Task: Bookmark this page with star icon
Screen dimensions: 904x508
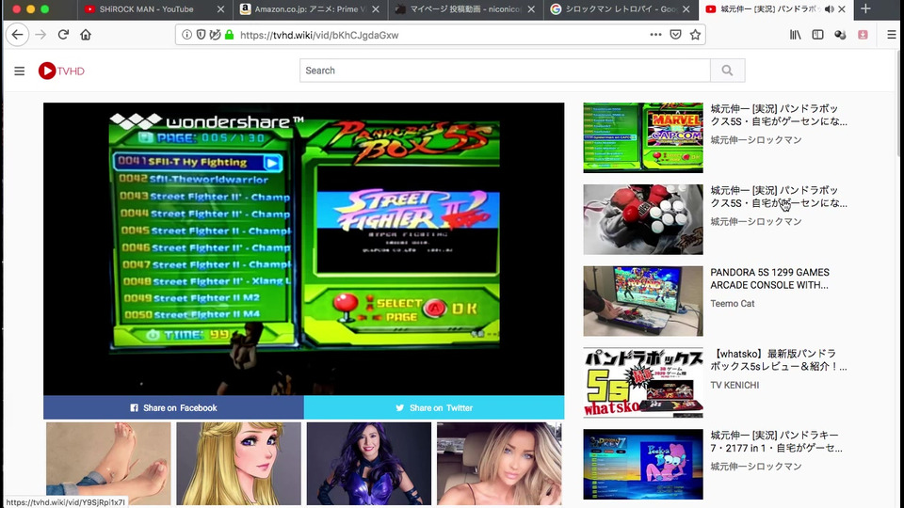Action: [x=695, y=35]
